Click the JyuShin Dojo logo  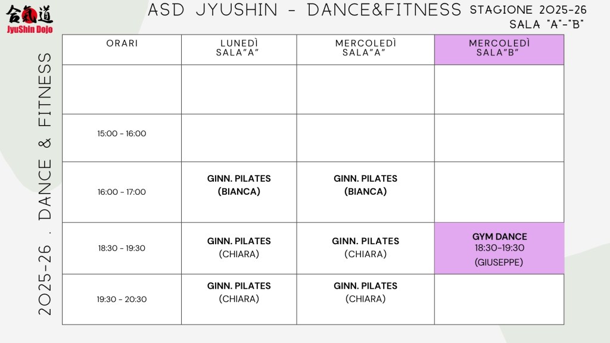coord(29,20)
